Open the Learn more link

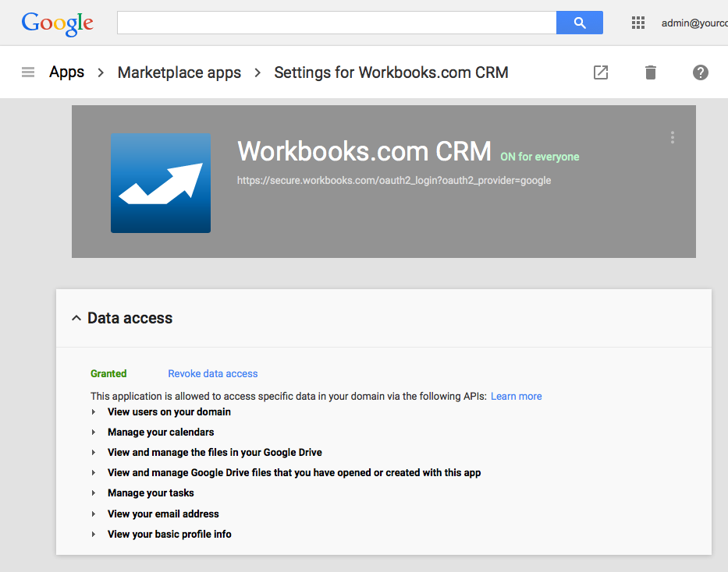pyautogui.click(x=517, y=397)
